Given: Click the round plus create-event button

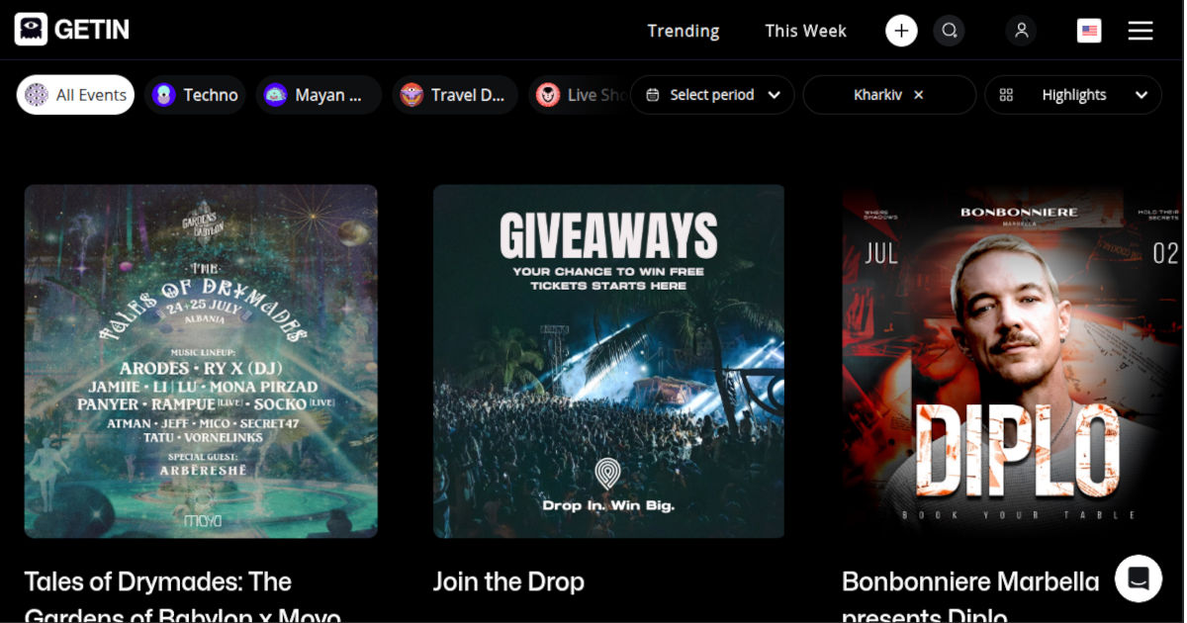Looking at the screenshot, I should point(901,31).
